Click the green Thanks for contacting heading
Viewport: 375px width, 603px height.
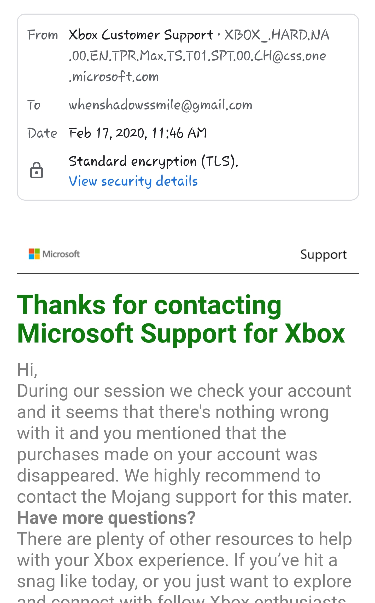coord(149,305)
